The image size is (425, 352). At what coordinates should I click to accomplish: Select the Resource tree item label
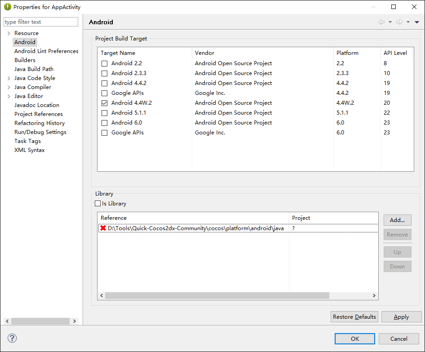click(x=27, y=33)
